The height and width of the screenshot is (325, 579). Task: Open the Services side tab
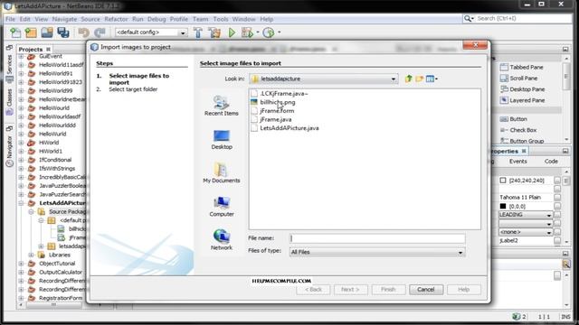9,69
